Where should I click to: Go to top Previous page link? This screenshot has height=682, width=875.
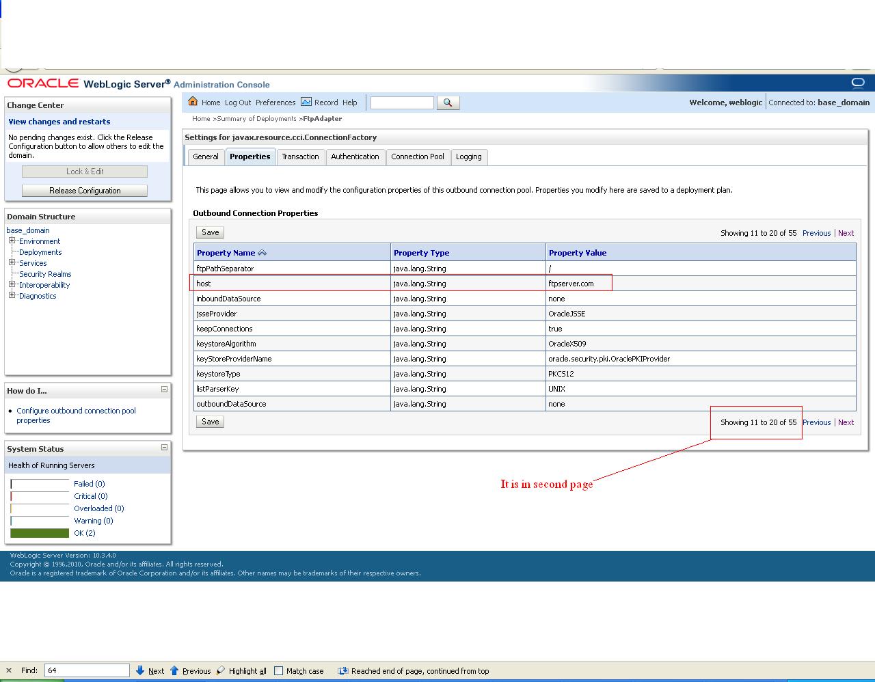pos(816,233)
